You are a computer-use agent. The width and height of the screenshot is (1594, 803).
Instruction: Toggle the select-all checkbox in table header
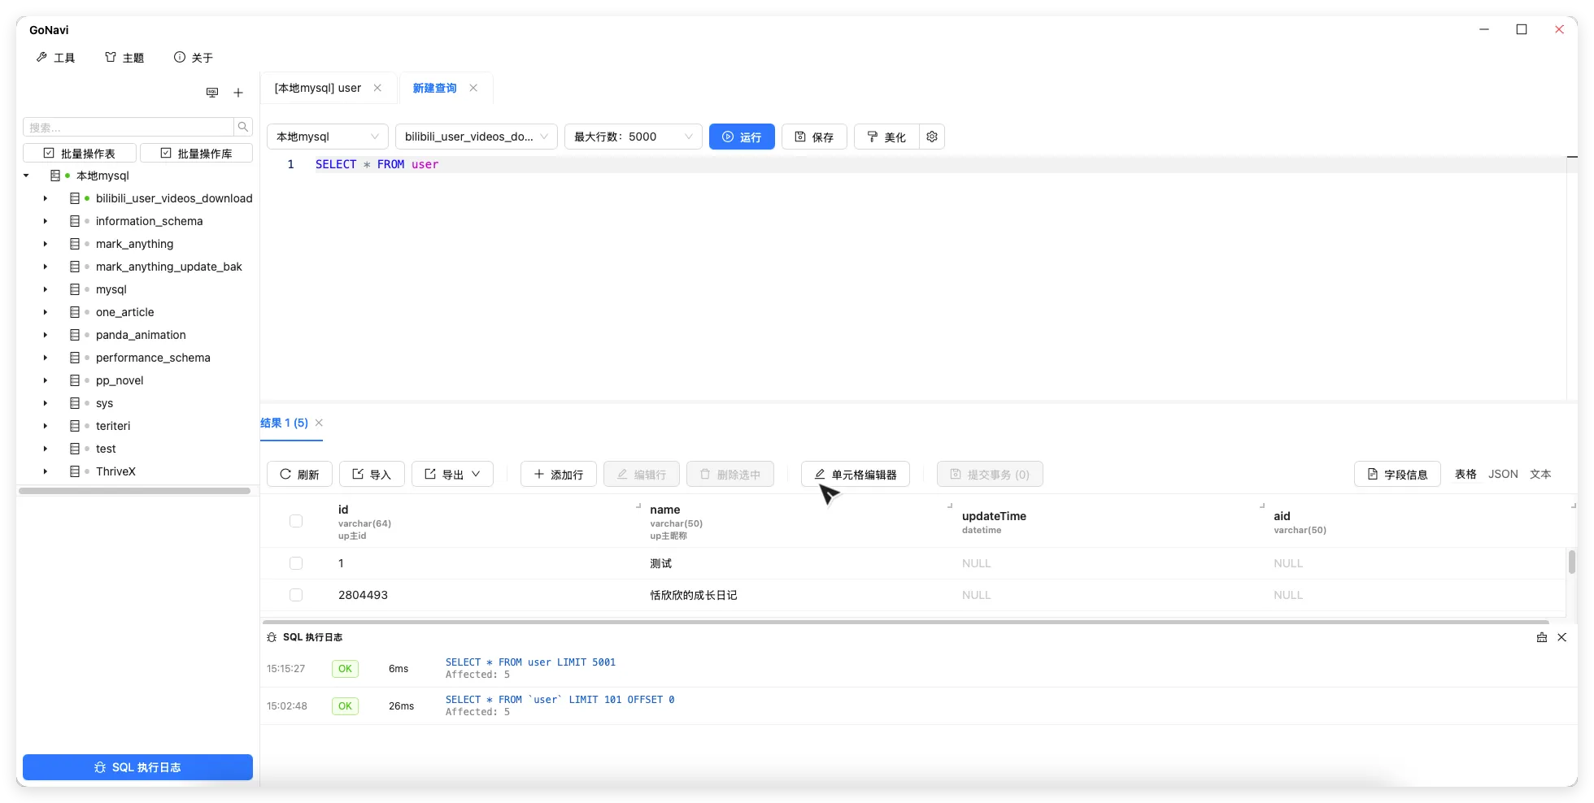(x=296, y=521)
